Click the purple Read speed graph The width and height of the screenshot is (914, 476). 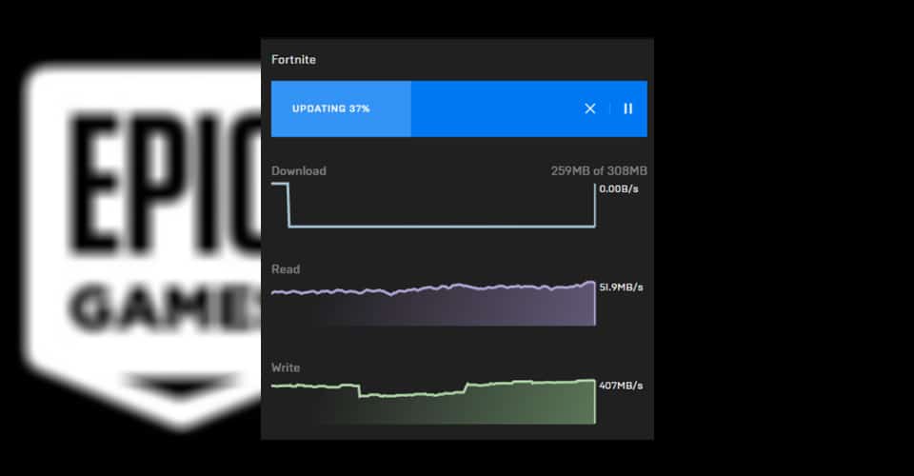[434, 303]
